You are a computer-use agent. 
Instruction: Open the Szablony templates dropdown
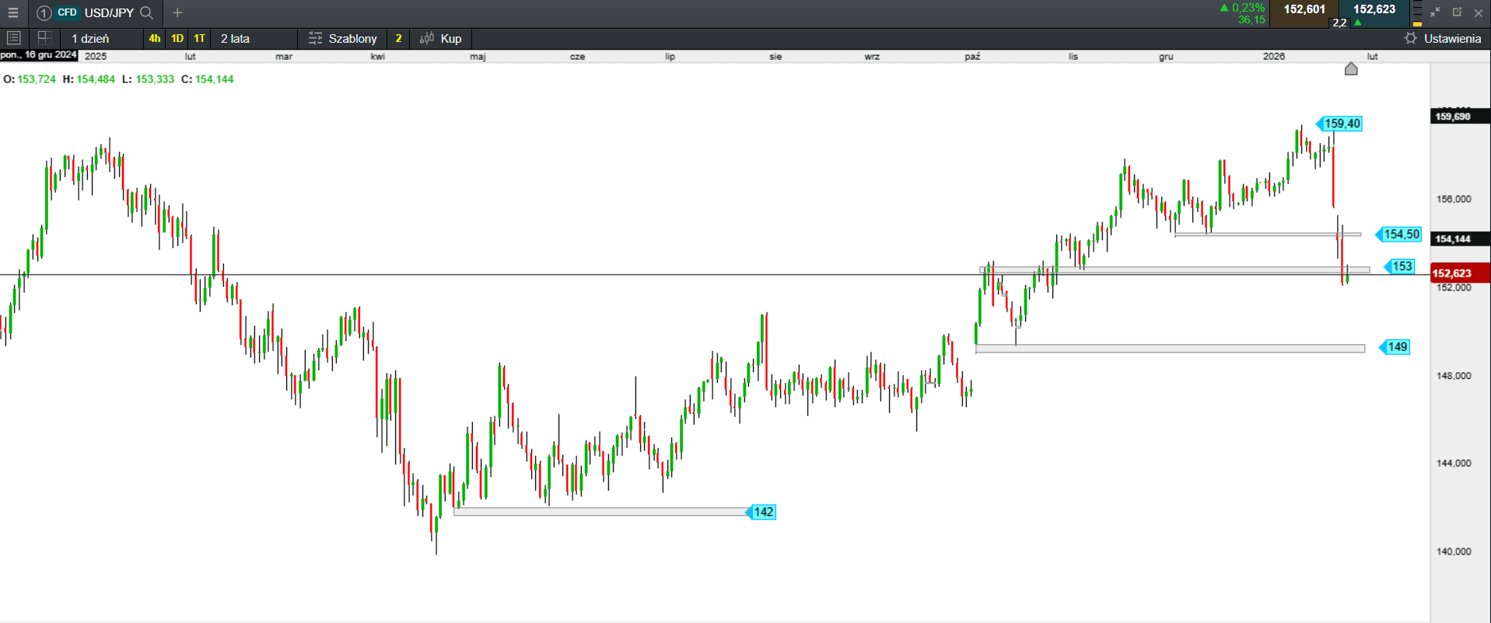tap(343, 38)
